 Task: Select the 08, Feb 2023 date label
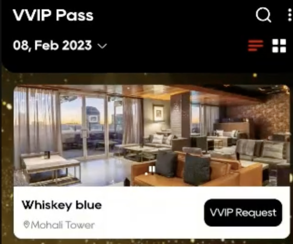click(52, 45)
